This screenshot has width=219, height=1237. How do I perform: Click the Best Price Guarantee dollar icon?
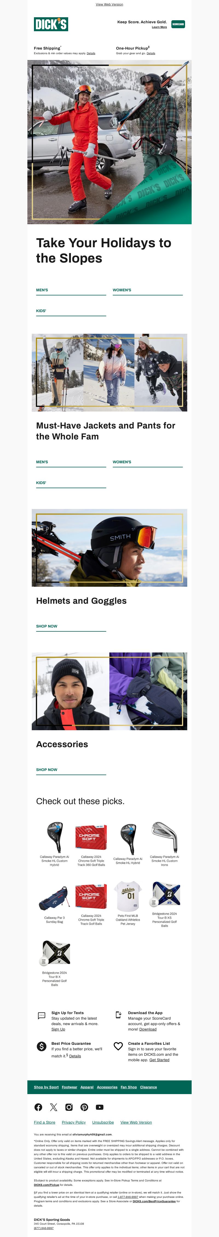(42, 1046)
